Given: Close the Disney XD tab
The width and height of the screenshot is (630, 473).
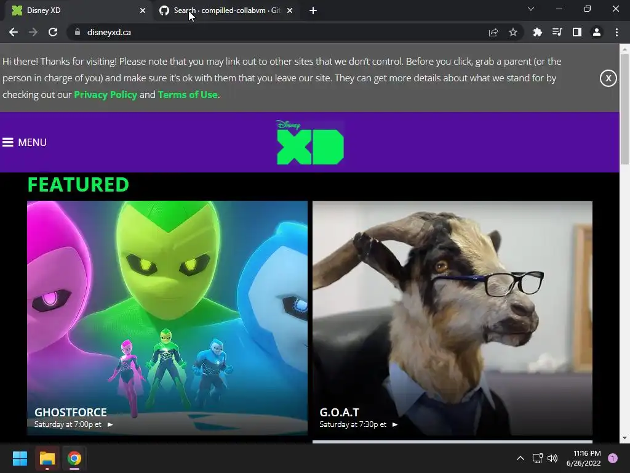Looking at the screenshot, I should (x=143, y=10).
